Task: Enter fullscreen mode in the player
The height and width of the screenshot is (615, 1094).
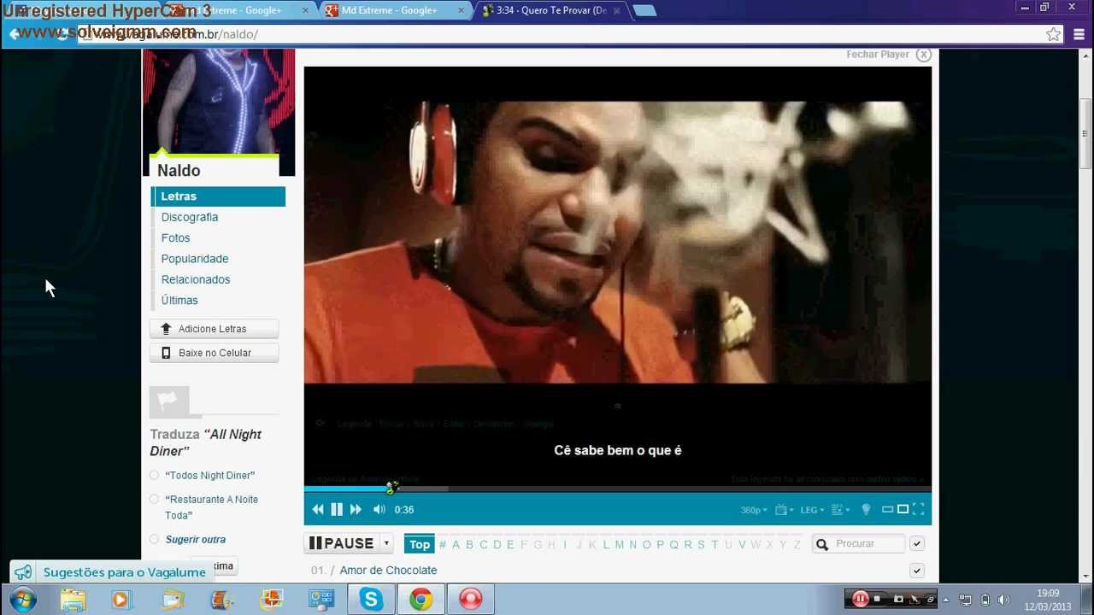Action: pos(918,510)
